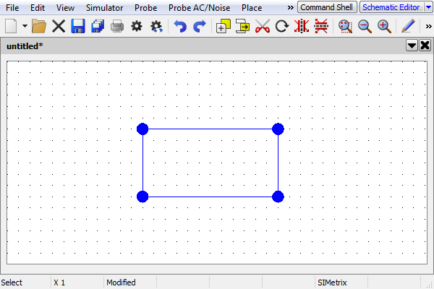This screenshot has height=289, width=434.
Task: Click the Schematic Editor button
Action: (x=390, y=7)
